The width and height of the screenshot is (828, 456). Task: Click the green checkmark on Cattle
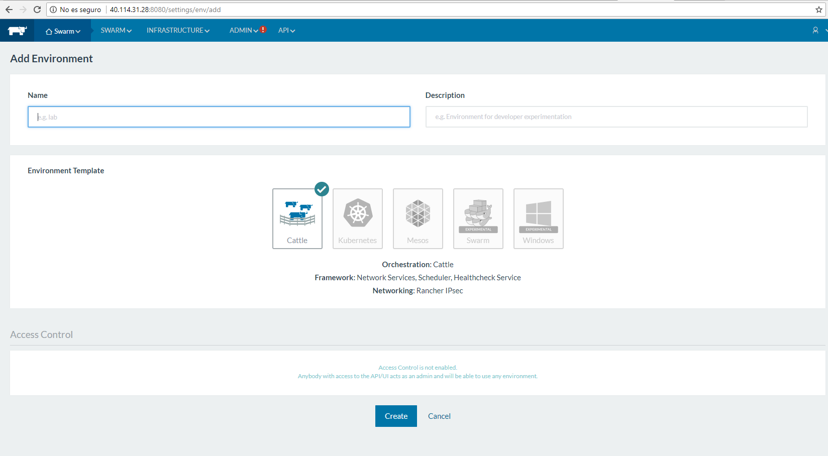point(322,189)
